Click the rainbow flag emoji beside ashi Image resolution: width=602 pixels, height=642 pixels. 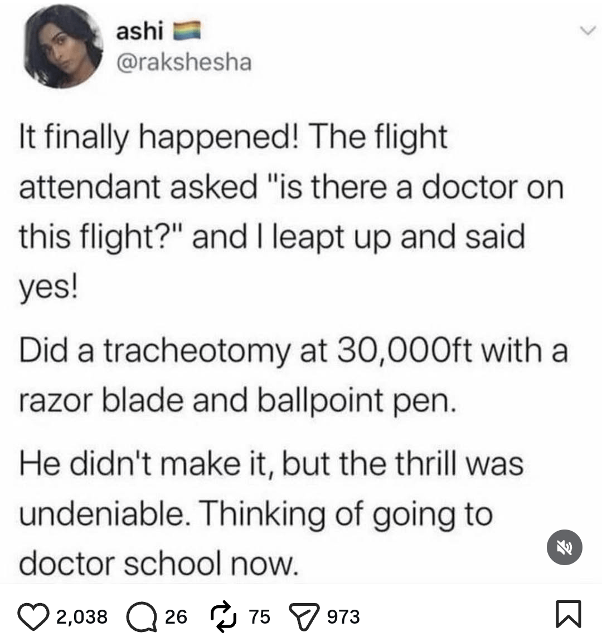point(187,31)
